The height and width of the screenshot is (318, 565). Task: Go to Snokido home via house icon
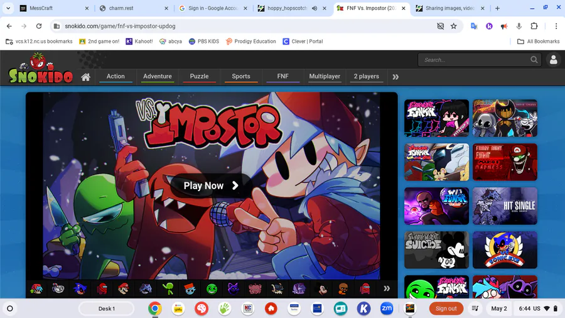tap(85, 77)
